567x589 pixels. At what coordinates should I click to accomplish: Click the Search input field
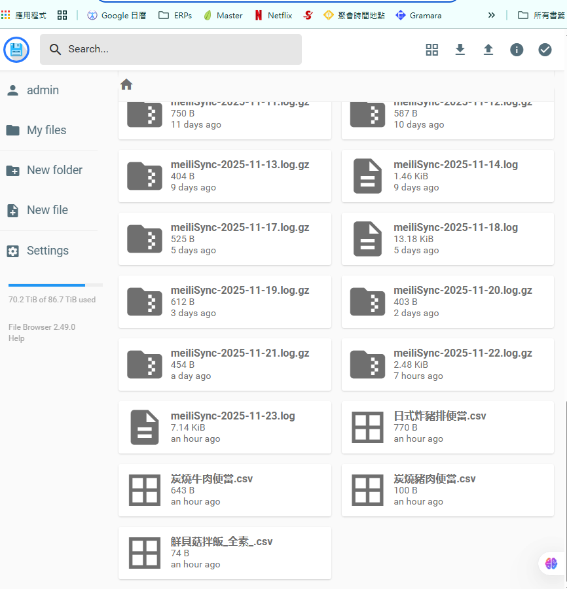coord(170,49)
